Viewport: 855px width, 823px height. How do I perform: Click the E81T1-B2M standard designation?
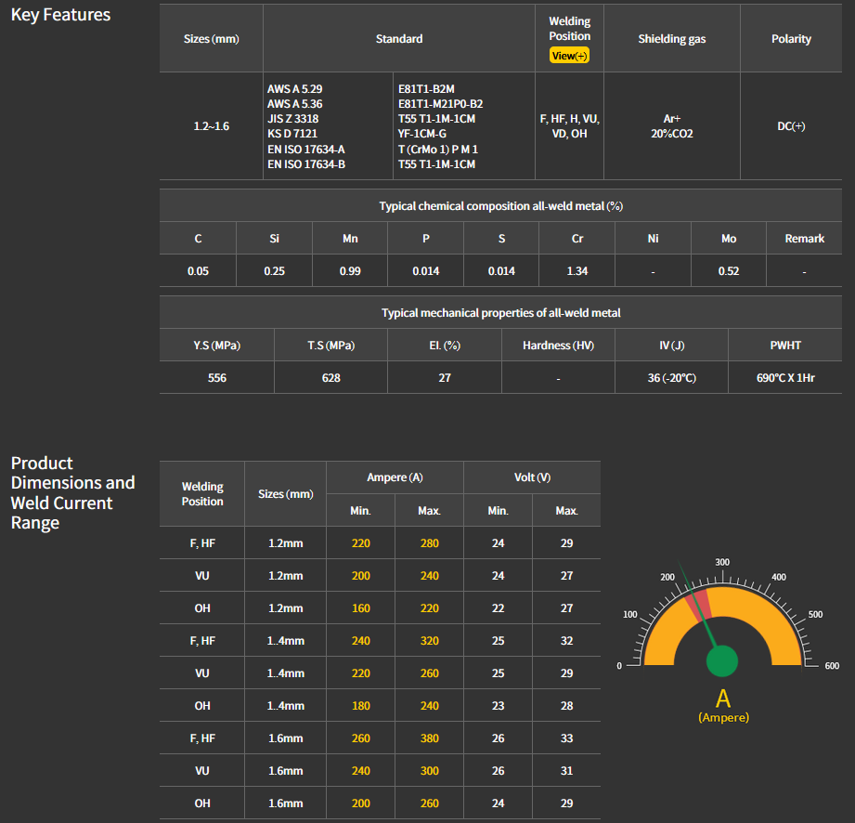tap(426, 89)
